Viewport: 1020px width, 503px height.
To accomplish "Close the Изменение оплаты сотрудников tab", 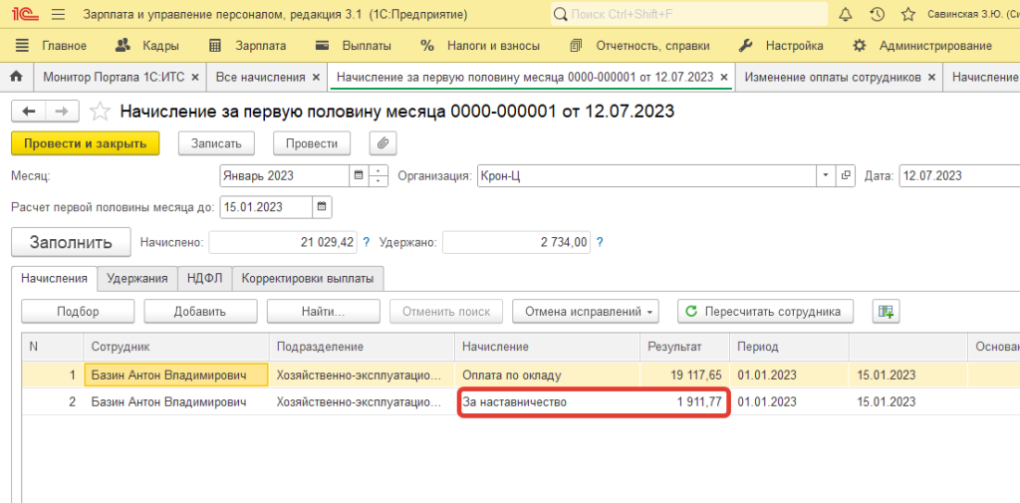I will 931,77.
